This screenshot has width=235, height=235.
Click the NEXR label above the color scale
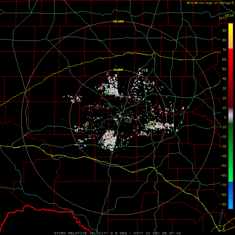(x=230, y=16)
